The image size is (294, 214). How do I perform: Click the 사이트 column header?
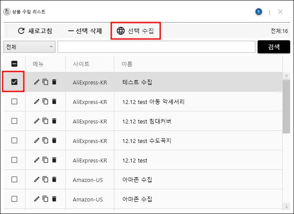pyautogui.click(x=81, y=64)
